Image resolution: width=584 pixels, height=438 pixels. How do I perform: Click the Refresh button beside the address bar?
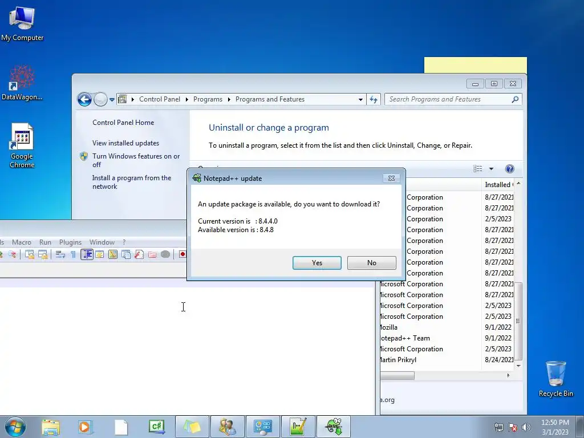pos(374,99)
